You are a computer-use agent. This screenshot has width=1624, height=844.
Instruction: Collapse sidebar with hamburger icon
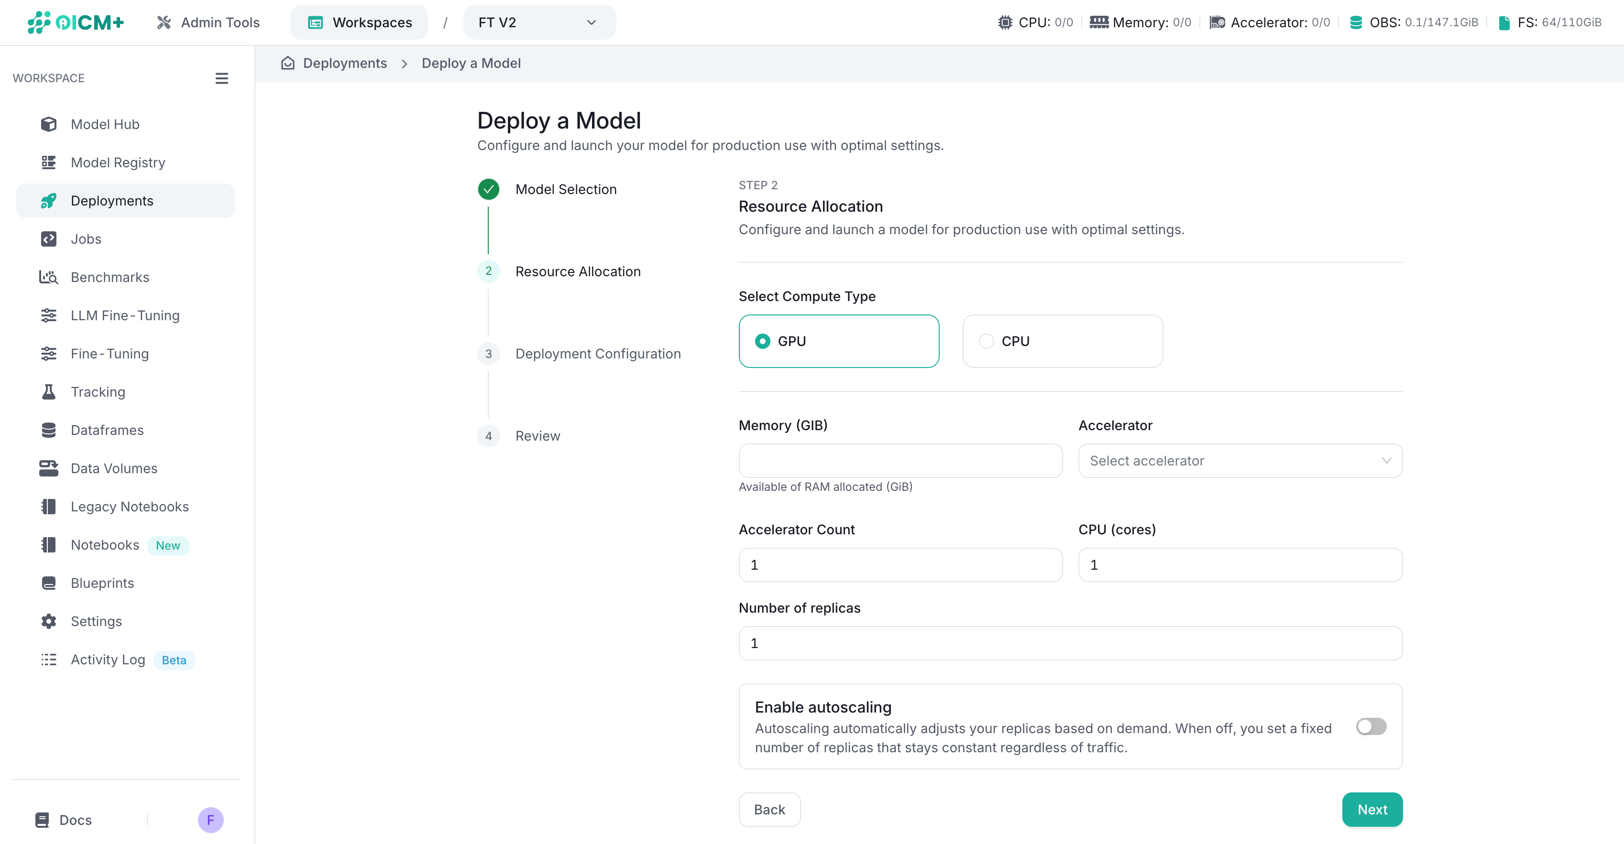(221, 78)
